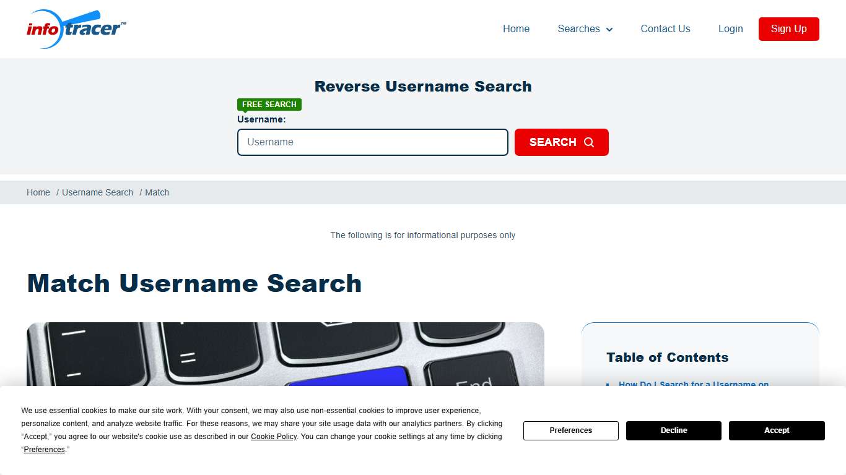Open the Searches chevron arrow
The width and height of the screenshot is (846, 475).
click(609, 29)
